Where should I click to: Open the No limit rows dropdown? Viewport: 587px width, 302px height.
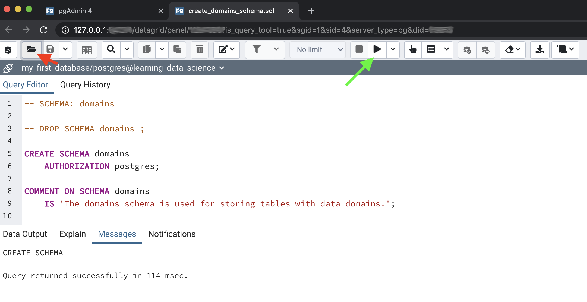(318, 50)
